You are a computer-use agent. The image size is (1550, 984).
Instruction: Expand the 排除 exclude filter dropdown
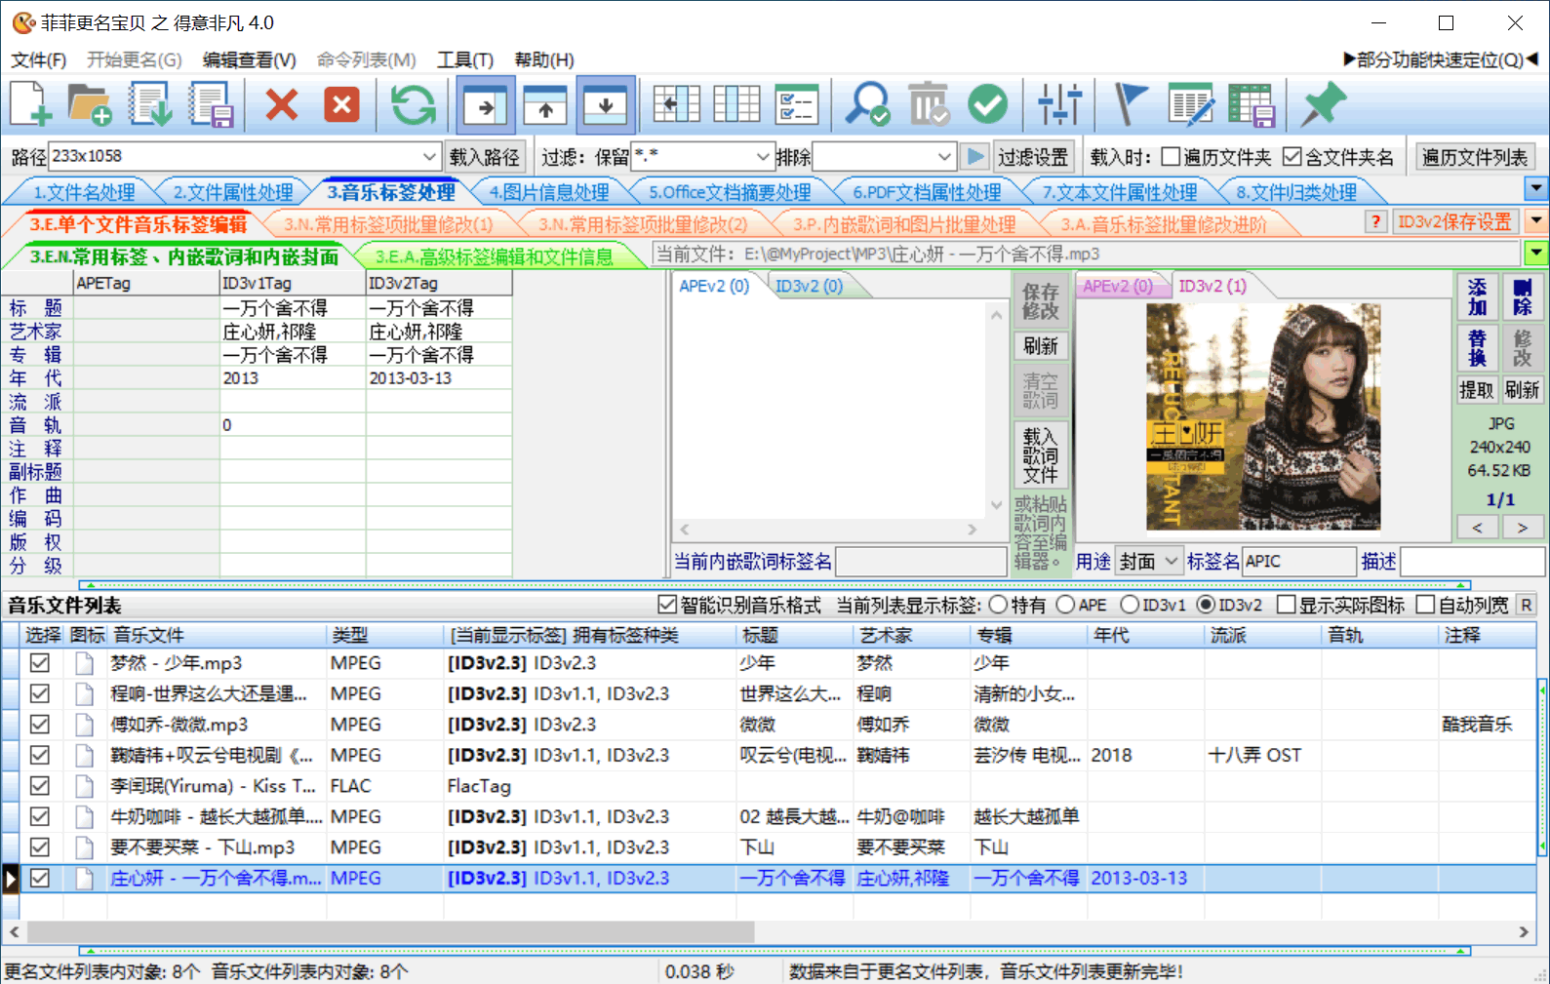point(943,157)
